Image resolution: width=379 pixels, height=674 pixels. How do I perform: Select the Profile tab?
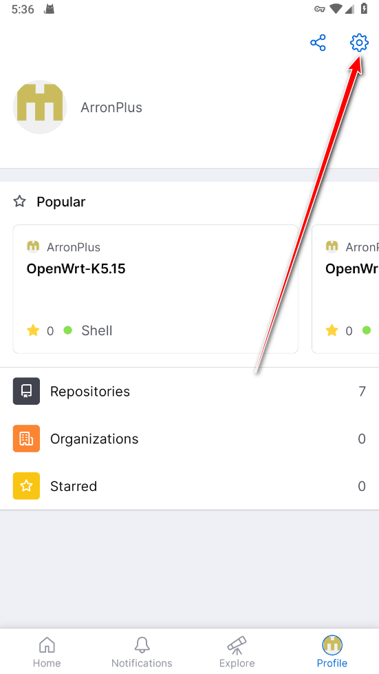click(x=332, y=652)
